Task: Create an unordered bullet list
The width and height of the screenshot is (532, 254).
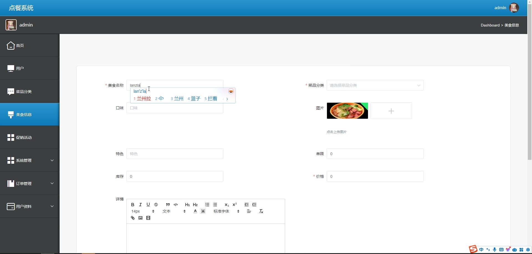Action: [x=215, y=205]
